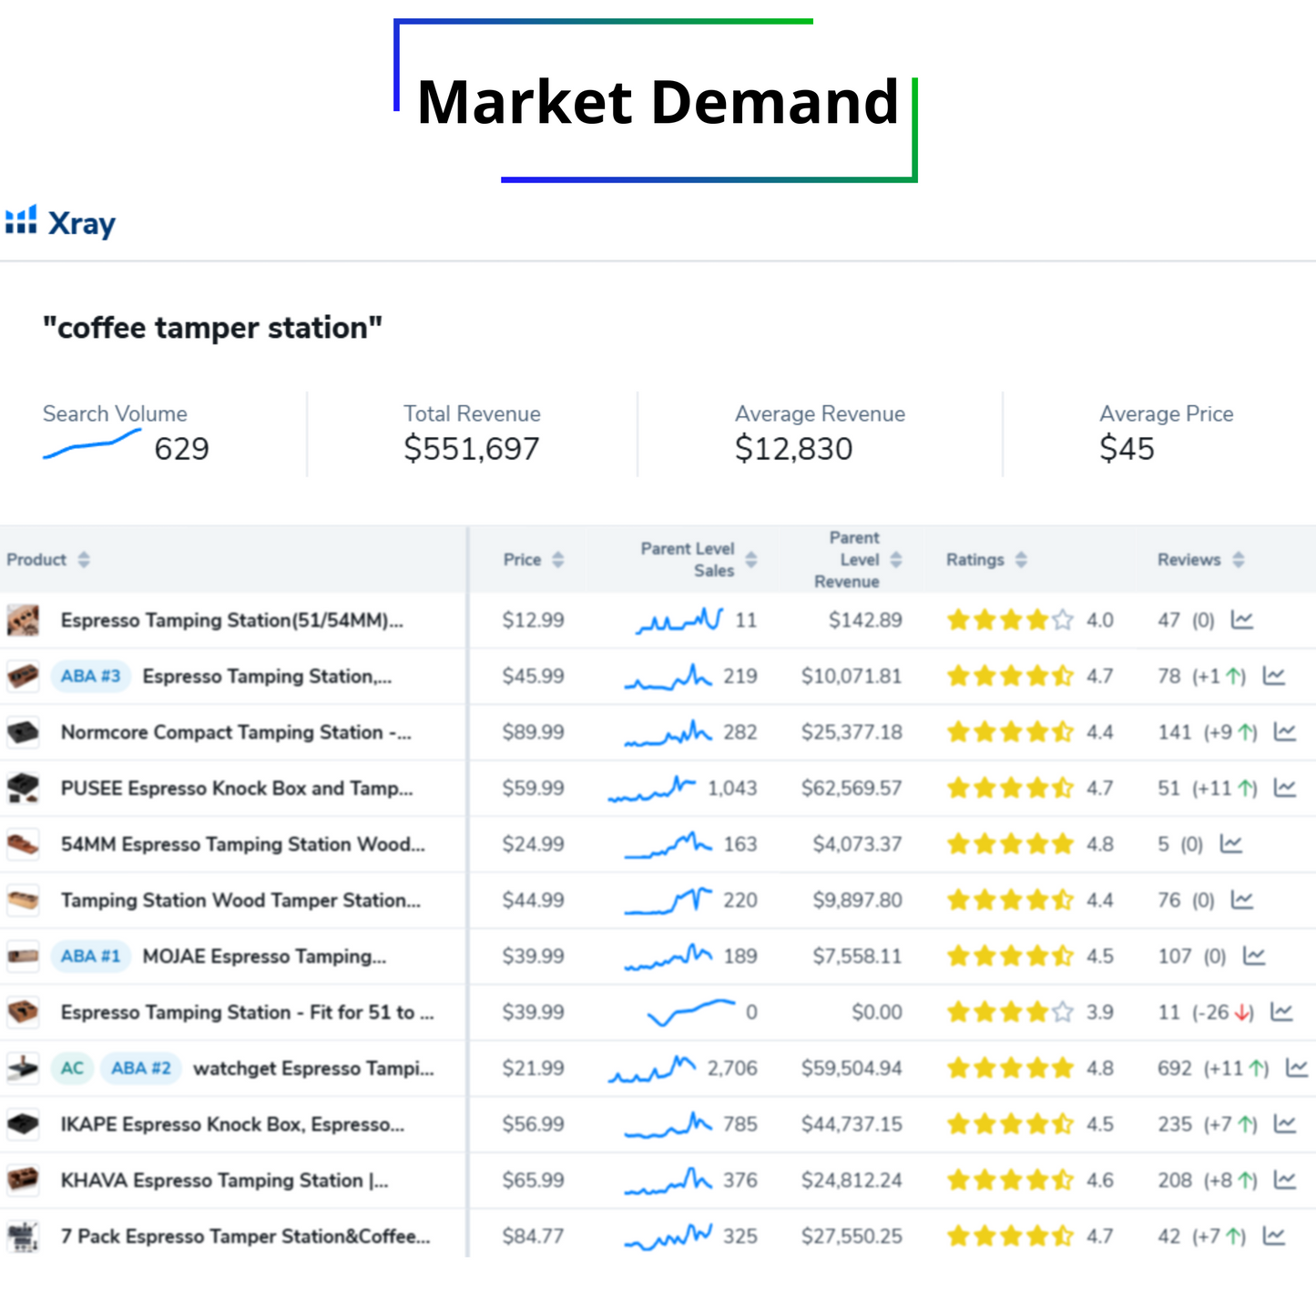Open review chart icon for Tamping Station Wood Tamper
The image size is (1316, 1316).
click(1242, 901)
